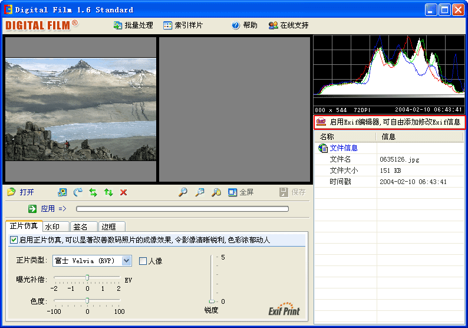Click the green horizontal swap arrows icon
The width and height of the screenshot is (468, 328).
(93, 192)
